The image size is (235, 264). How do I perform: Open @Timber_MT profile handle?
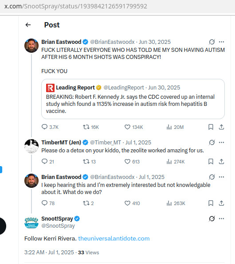(106, 143)
